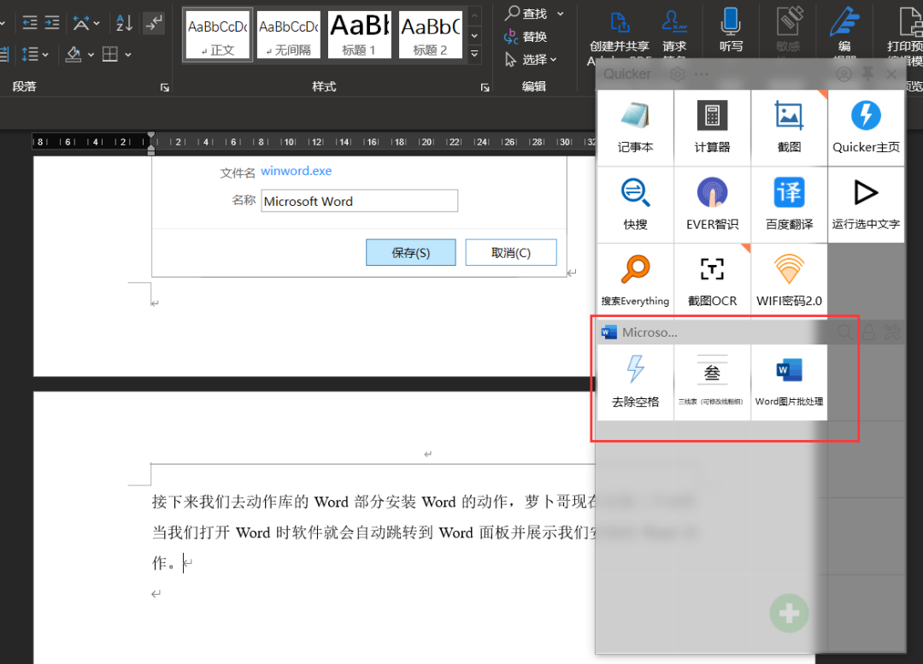The image size is (923, 664).
Task: Click the borders icon
Action: [x=110, y=55]
